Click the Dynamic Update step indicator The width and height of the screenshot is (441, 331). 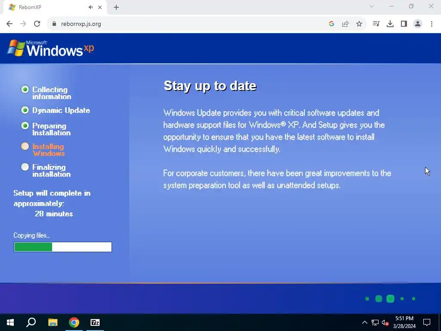[25, 110]
